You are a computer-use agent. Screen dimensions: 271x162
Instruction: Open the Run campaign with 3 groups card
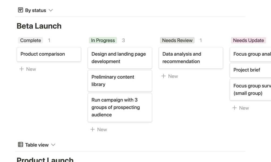coord(120,107)
